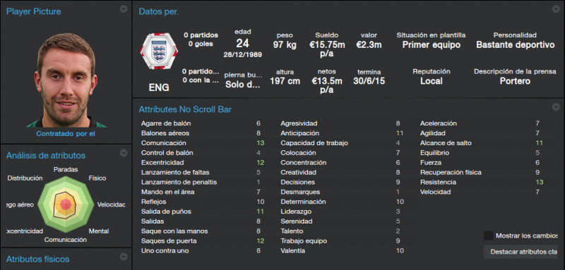Select the Player Picture panel title
The width and height of the screenshot is (565, 270).
click(33, 11)
